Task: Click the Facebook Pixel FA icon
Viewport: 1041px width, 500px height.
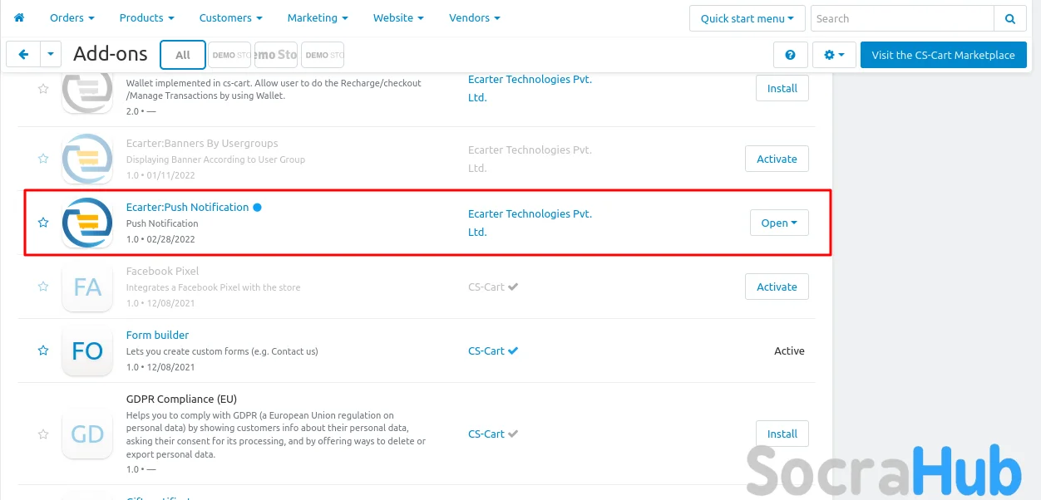Action: pos(87,287)
